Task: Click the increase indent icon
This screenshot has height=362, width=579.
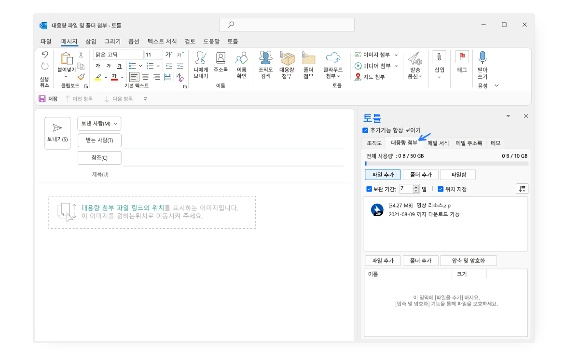Action: pyautogui.click(x=180, y=66)
